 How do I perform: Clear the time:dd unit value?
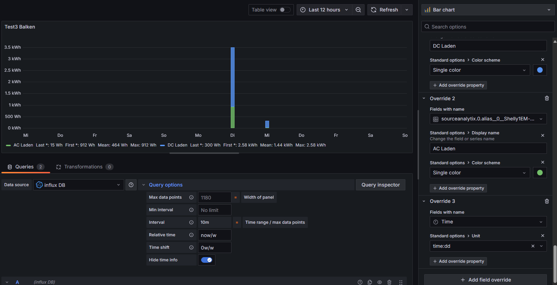(533, 246)
